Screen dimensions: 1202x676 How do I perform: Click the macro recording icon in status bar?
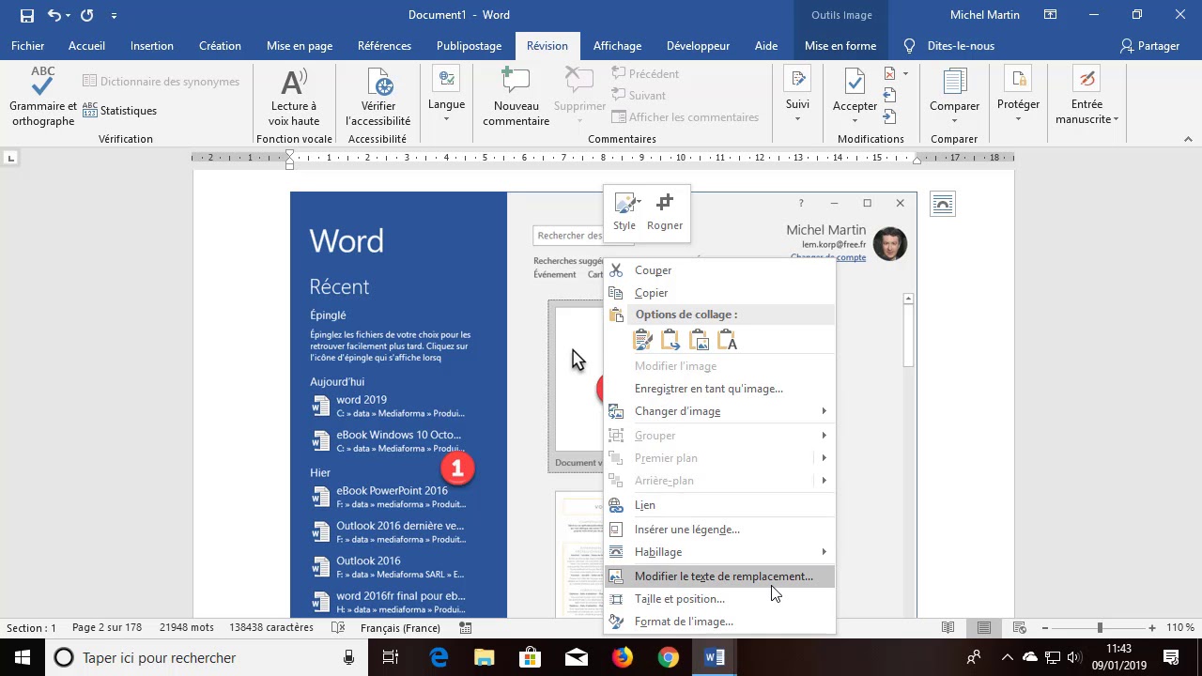pos(466,628)
